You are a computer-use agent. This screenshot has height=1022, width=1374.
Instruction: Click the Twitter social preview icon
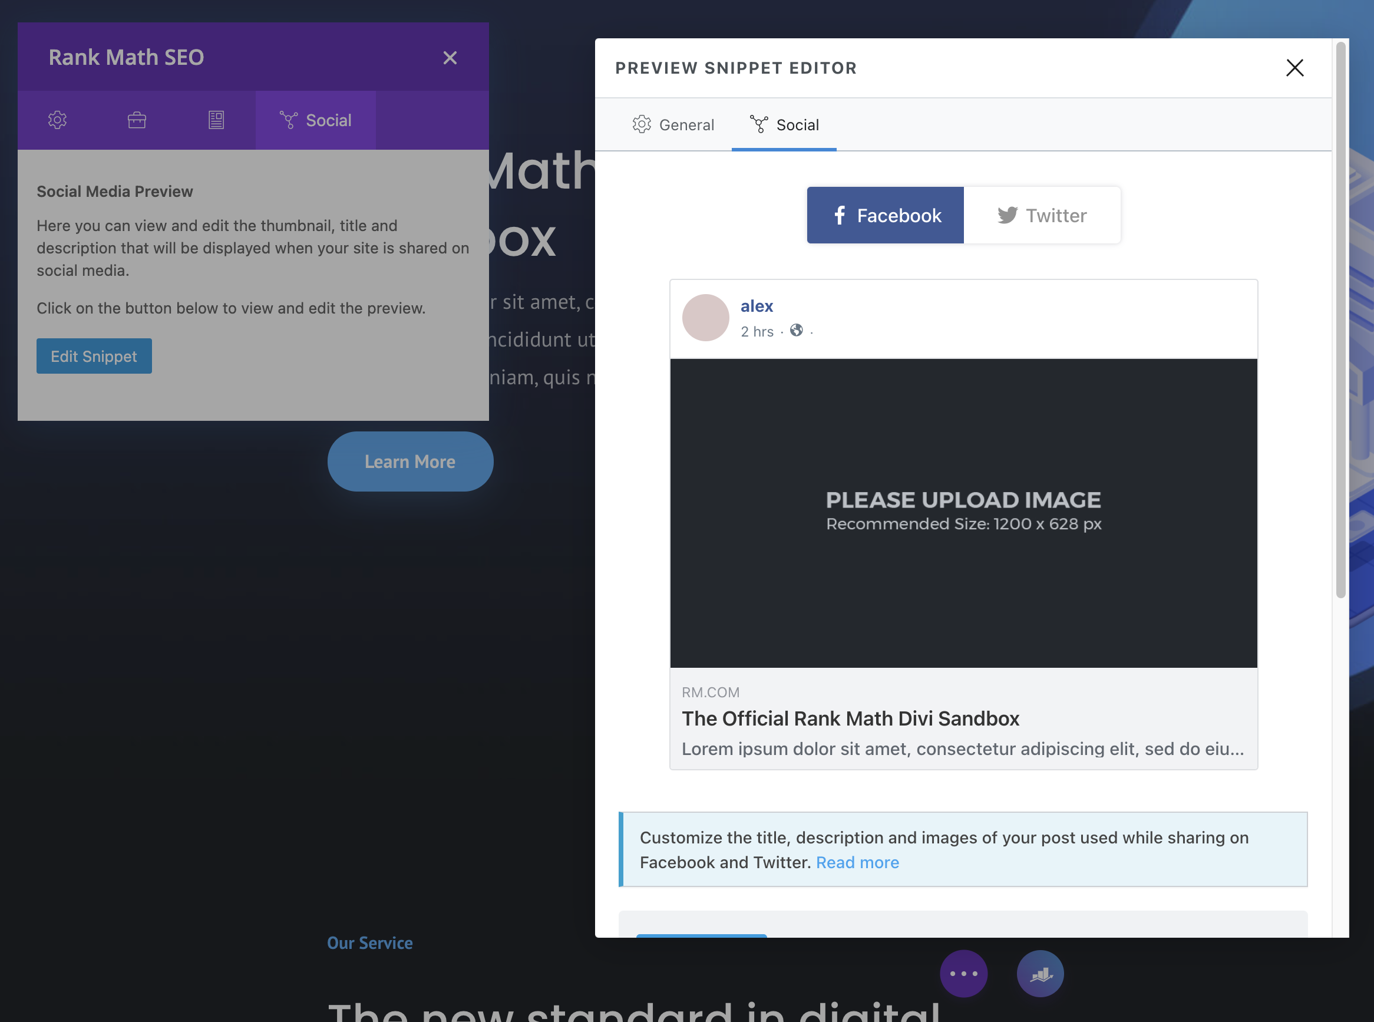pyautogui.click(x=1039, y=213)
